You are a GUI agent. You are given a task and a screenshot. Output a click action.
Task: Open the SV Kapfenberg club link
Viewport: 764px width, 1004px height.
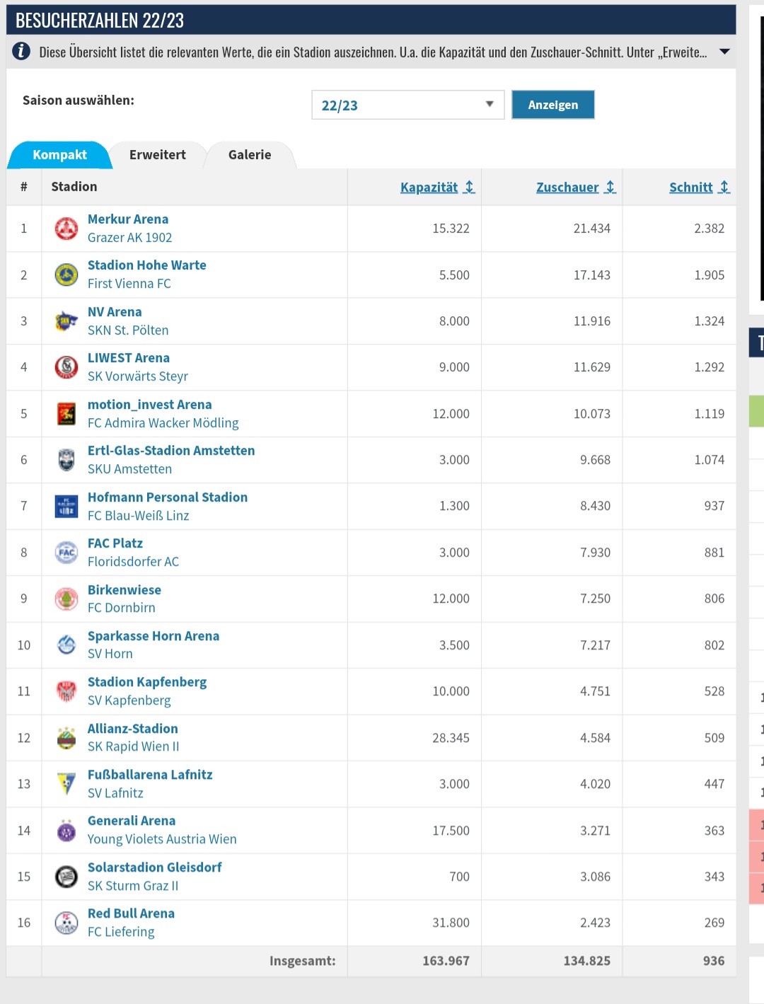point(129,700)
